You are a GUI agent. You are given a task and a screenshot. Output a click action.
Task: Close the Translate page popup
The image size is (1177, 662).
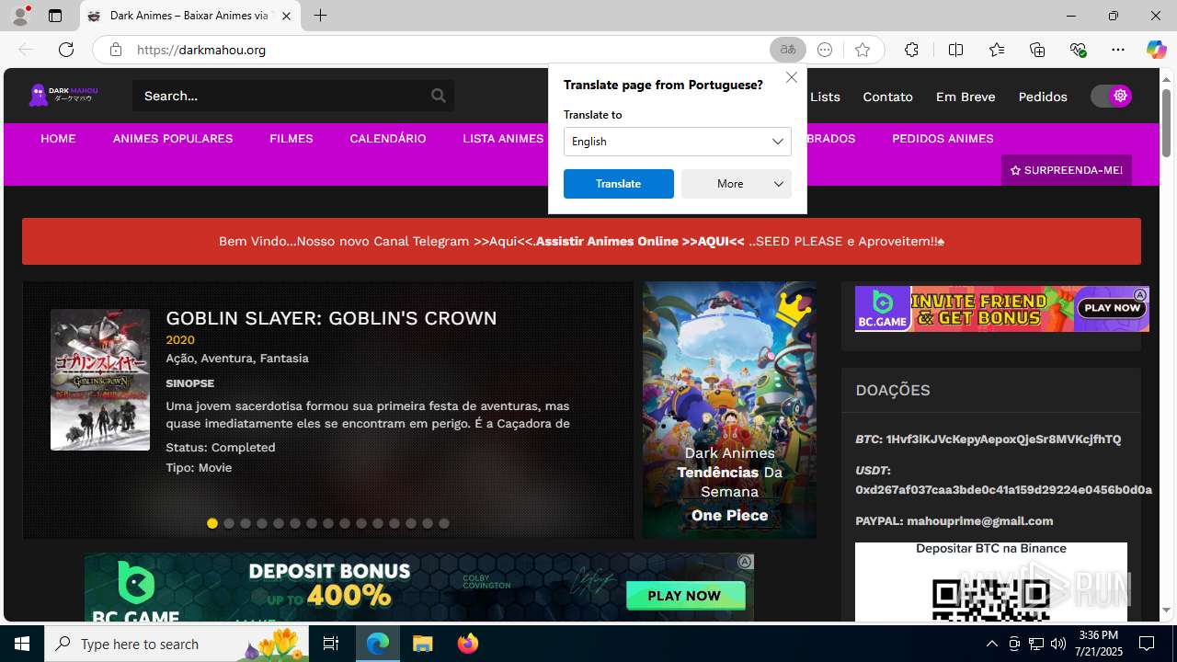click(792, 77)
